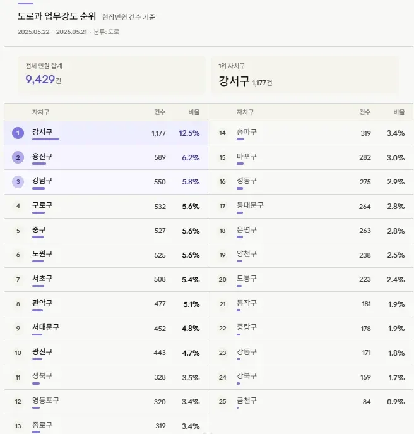Click the 223 count for 도봉구
This screenshot has width=414, height=434.
[365, 279]
